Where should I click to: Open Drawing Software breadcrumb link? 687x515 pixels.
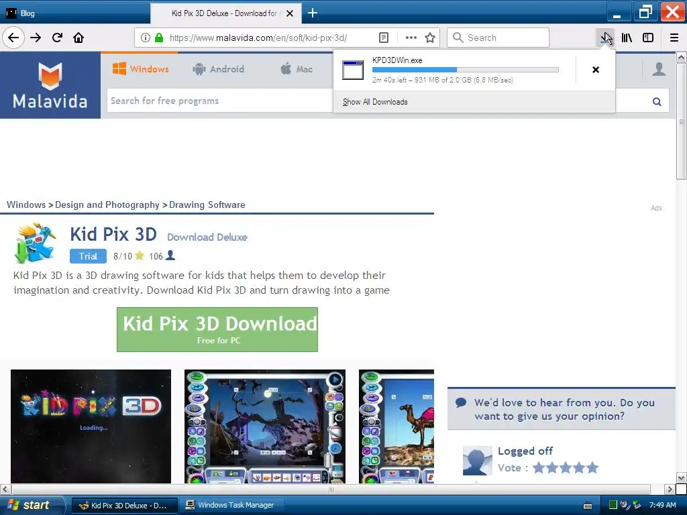coord(207,205)
